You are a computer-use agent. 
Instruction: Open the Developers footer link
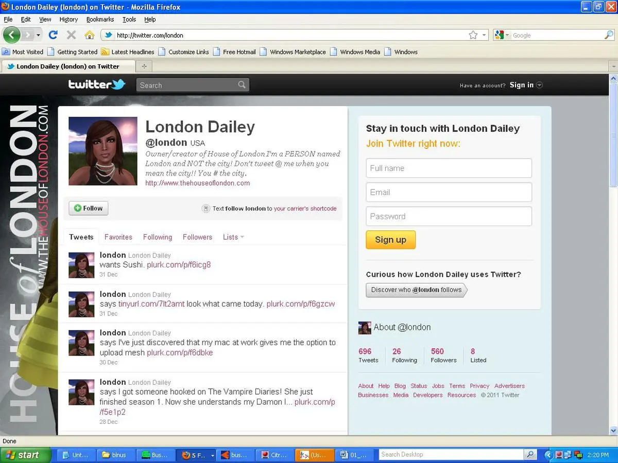tap(428, 395)
